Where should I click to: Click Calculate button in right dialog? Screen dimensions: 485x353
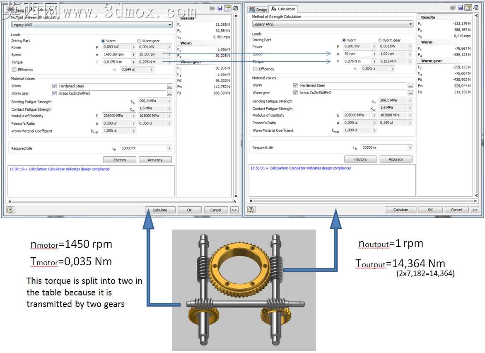tap(401, 210)
